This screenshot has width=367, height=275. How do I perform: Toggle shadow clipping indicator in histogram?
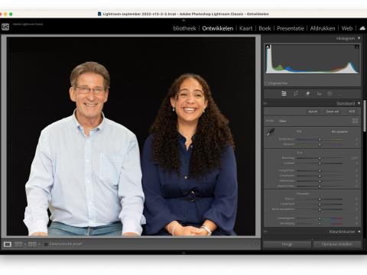(268, 47)
